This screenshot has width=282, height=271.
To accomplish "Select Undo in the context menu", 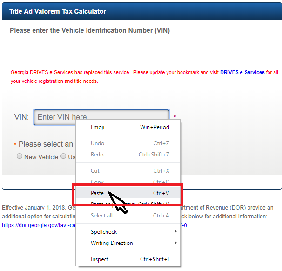I will (128, 143).
